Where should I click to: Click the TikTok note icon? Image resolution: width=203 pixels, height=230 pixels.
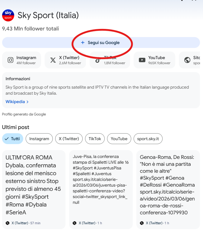click(97, 60)
